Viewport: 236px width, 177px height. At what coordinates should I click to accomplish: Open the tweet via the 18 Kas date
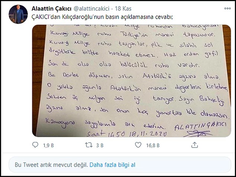point(123,9)
